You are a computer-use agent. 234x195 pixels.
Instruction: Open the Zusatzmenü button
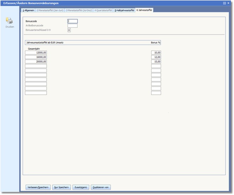tap(81, 187)
